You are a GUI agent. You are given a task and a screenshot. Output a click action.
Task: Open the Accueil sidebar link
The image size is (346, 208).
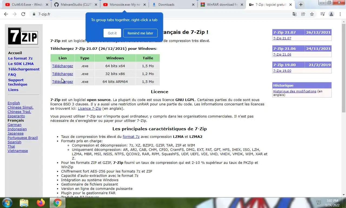tap(15, 53)
